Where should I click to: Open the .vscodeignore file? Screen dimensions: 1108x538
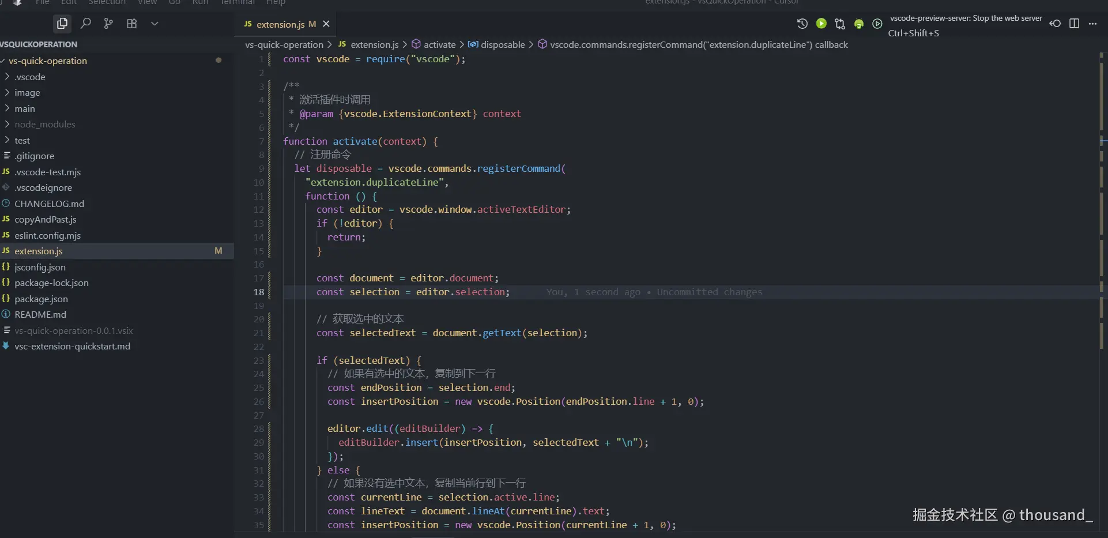click(117, 187)
